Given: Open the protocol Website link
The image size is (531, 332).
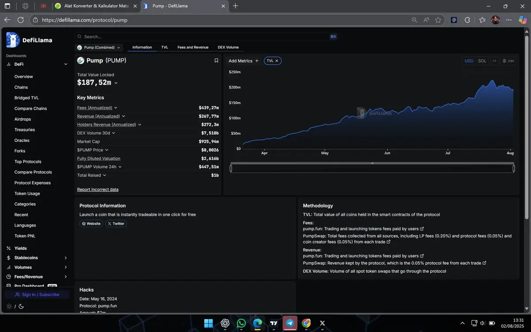Looking at the screenshot, I should pyautogui.click(x=91, y=224).
